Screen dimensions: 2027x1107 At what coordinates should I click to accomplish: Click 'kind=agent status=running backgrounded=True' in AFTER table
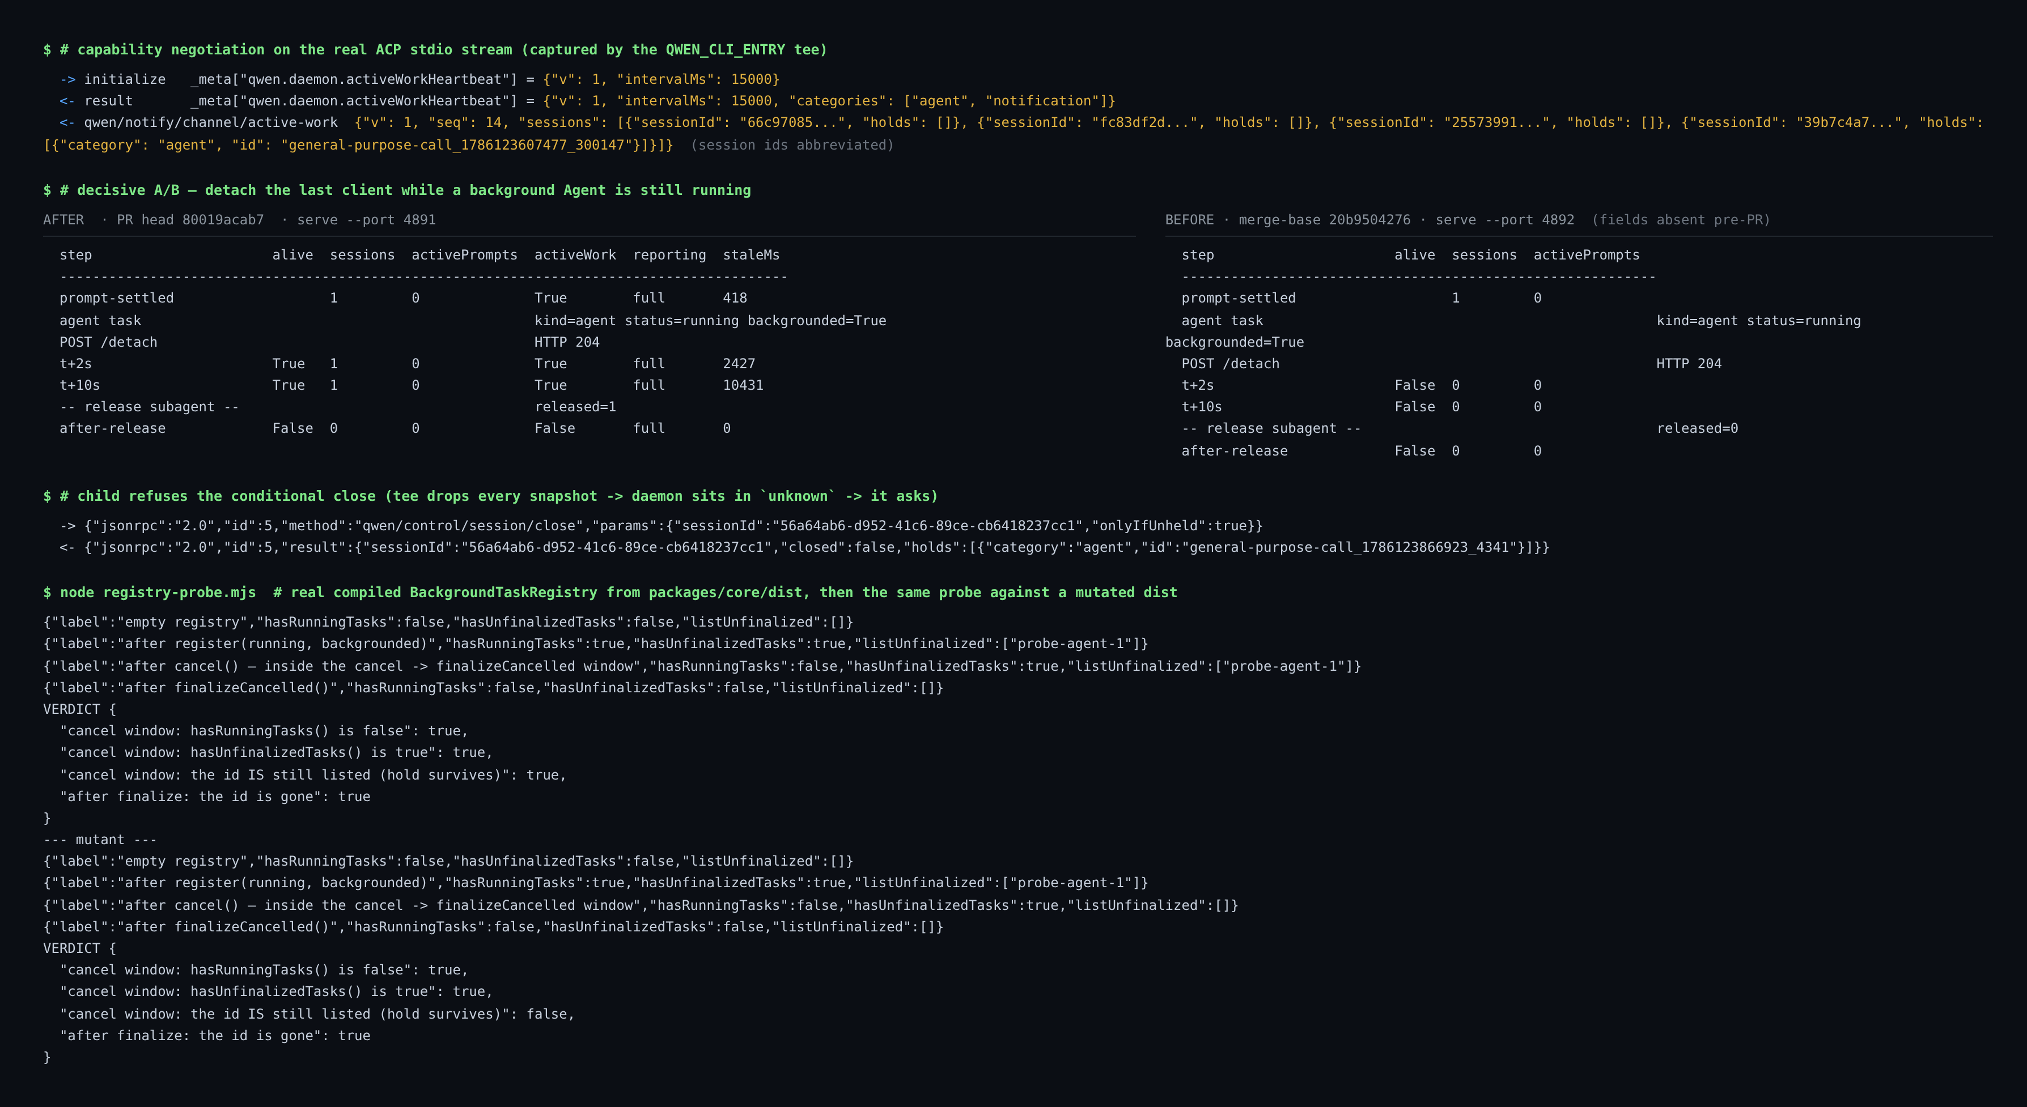click(x=711, y=321)
